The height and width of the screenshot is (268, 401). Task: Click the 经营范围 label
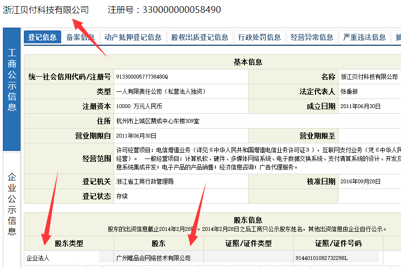point(96,159)
